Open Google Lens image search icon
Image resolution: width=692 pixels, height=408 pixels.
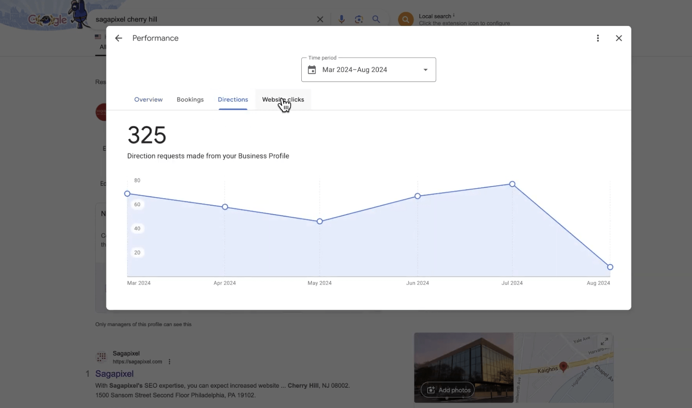359,20
